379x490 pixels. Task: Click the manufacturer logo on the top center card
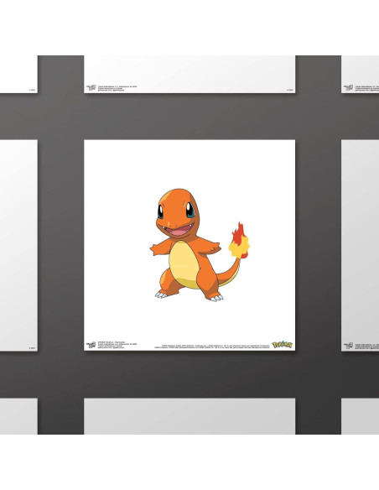coord(91,87)
